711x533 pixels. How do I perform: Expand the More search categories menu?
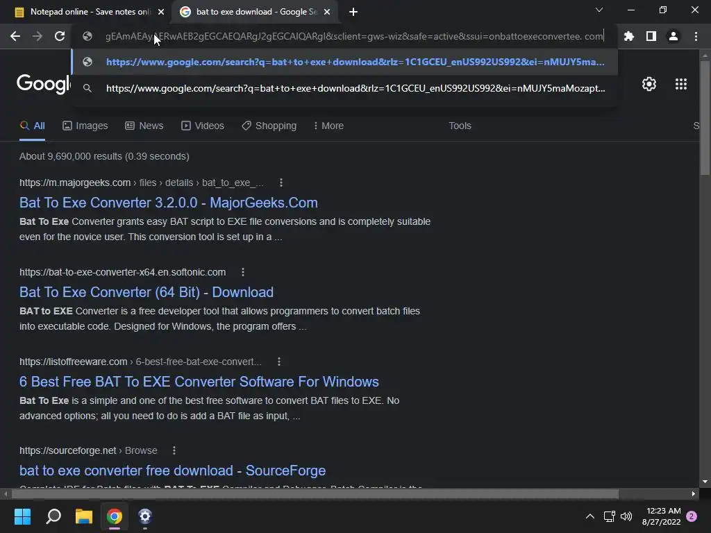[x=328, y=126]
